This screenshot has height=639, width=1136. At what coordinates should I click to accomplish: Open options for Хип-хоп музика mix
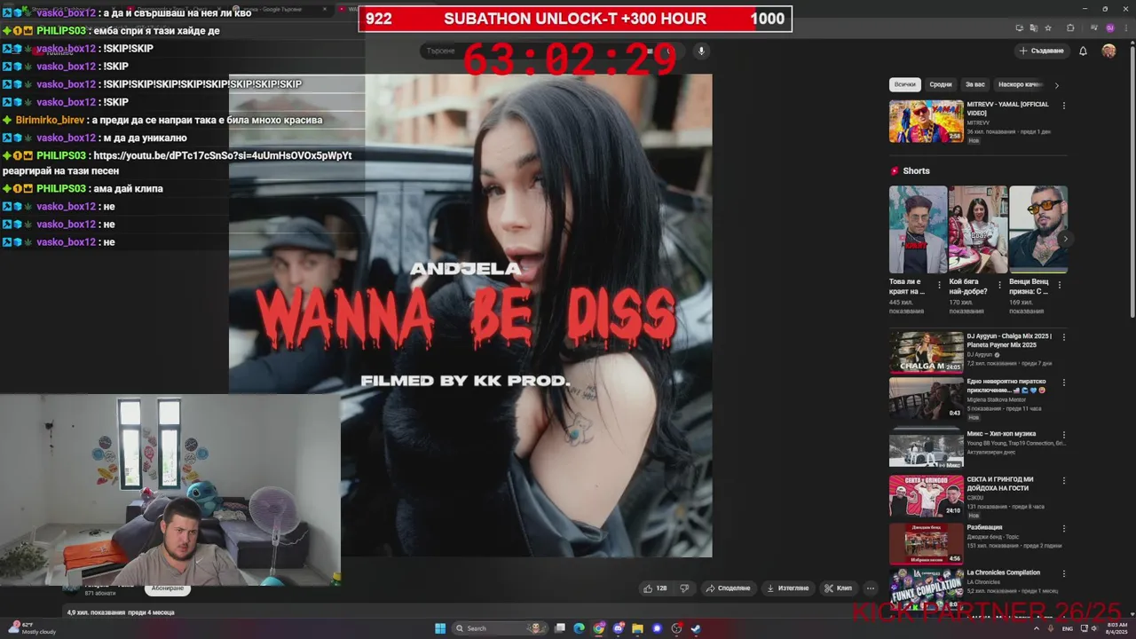pyautogui.click(x=1063, y=435)
